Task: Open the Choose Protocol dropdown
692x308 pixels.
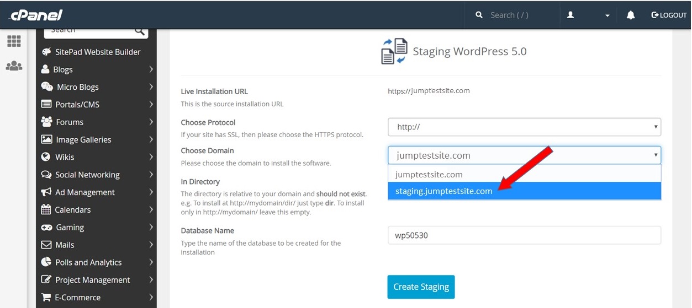Action: pos(524,127)
